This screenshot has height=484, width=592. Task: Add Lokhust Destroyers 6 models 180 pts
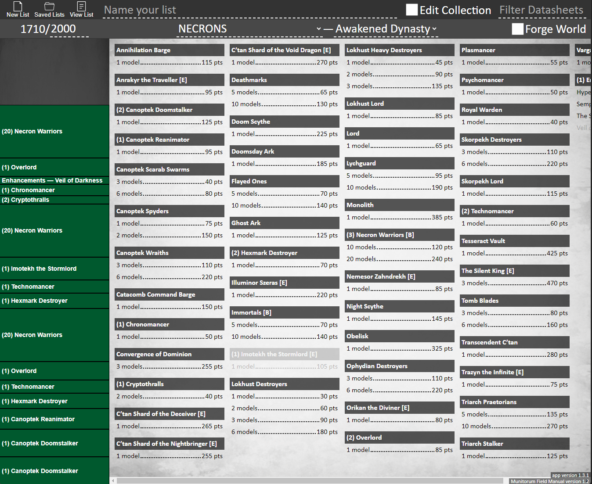(x=285, y=432)
